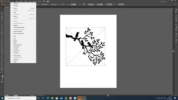178x100 pixels.
Task: Select the Hand tool
Action: (x=2, y=69)
